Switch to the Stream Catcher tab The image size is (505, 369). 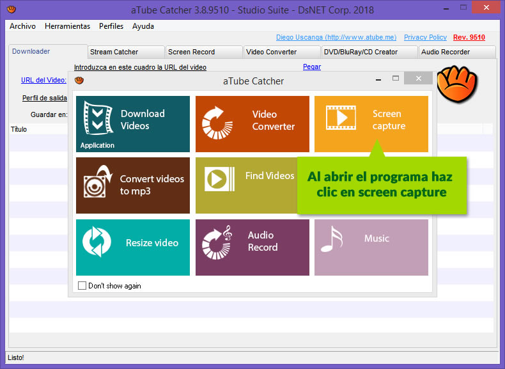(x=126, y=52)
